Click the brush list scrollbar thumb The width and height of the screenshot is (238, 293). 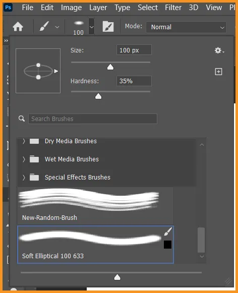[x=201, y=240]
